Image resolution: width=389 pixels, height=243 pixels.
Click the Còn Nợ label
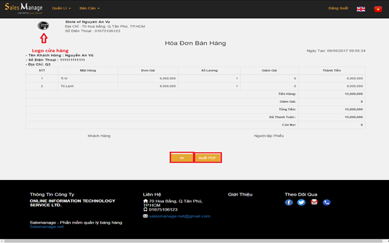(x=289, y=125)
